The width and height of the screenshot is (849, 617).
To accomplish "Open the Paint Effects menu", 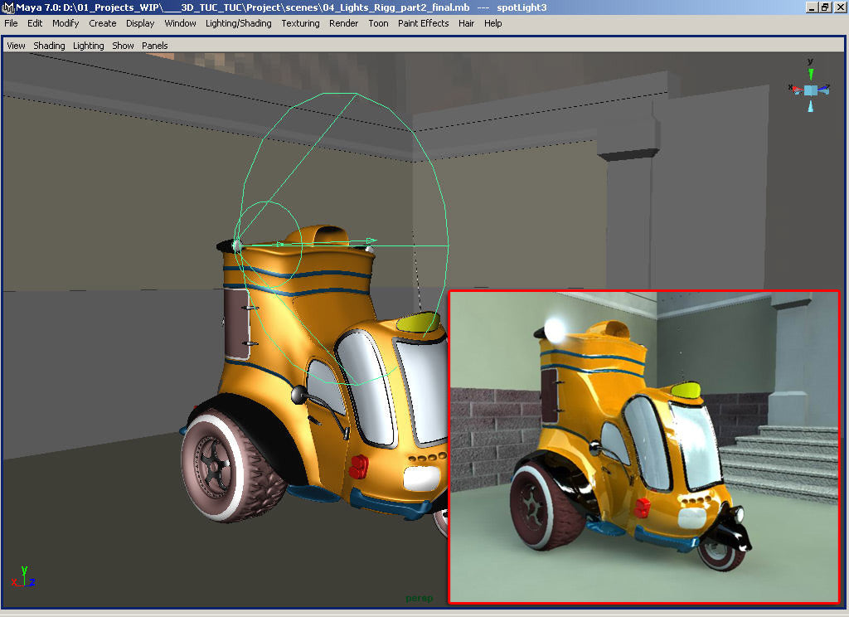I will click(423, 23).
